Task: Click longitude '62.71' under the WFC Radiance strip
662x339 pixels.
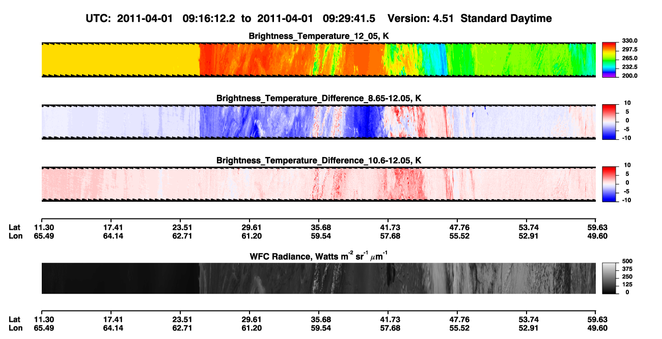Action: [x=182, y=328]
